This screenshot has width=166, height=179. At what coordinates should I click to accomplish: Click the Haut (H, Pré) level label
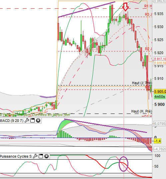click(142, 111)
